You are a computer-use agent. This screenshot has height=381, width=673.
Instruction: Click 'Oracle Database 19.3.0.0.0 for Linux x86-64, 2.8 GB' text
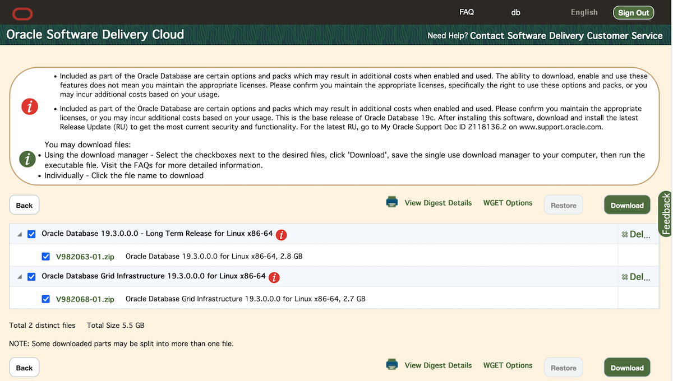coord(214,256)
